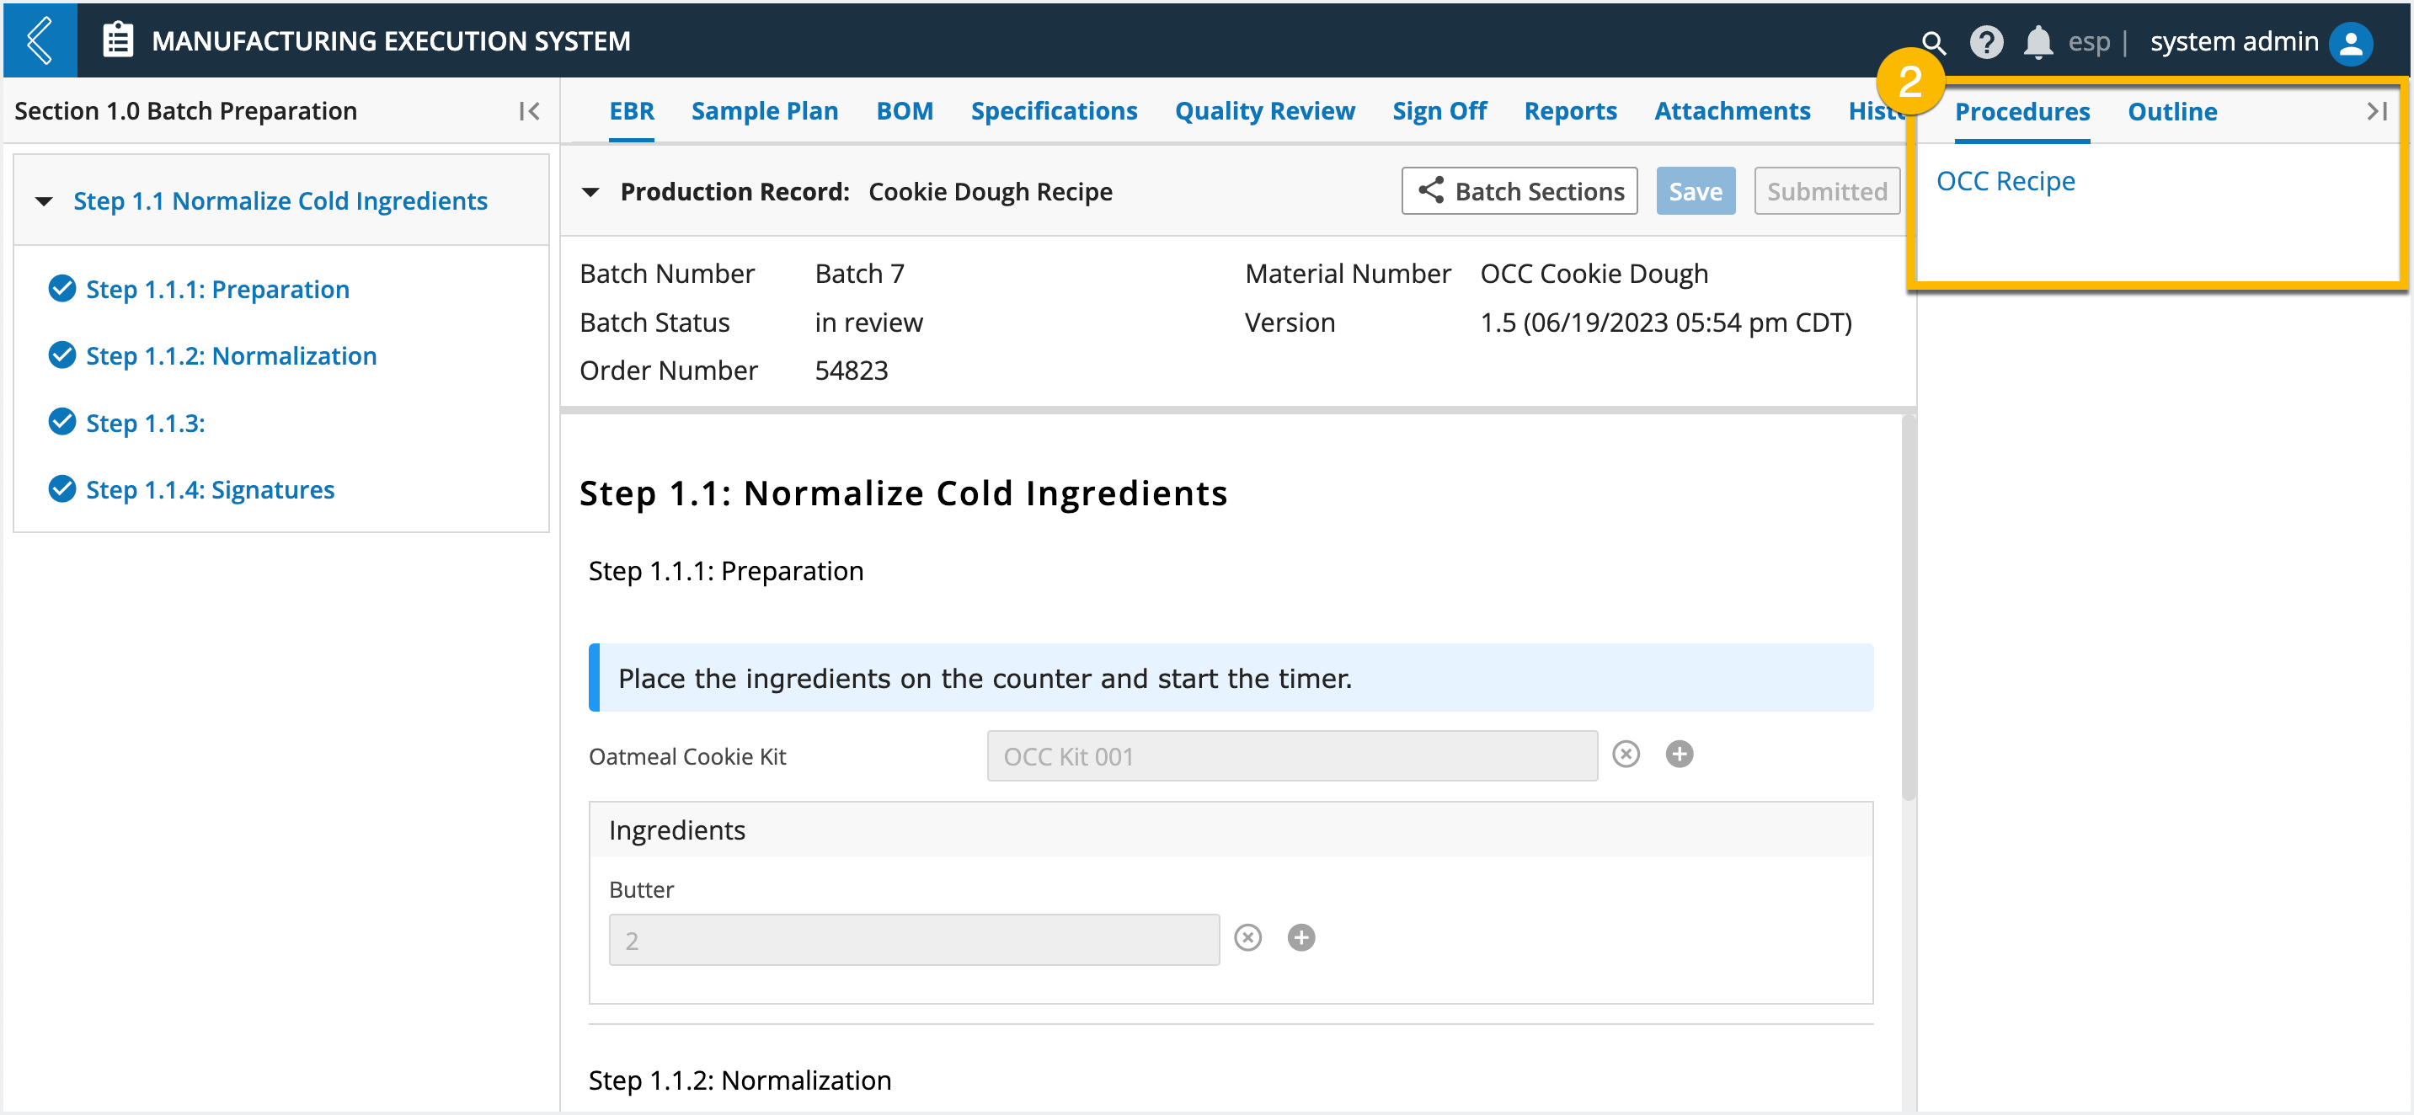Open the Reports tab

click(1571, 111)
